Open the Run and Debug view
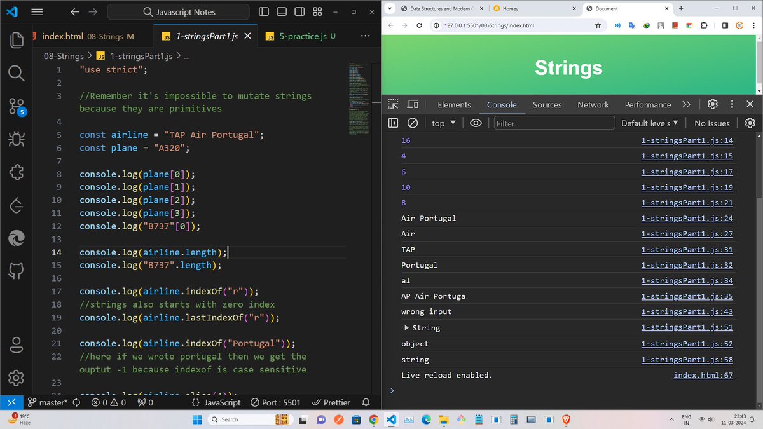Viewport: 763px width, 429px height. click(16, 139)
